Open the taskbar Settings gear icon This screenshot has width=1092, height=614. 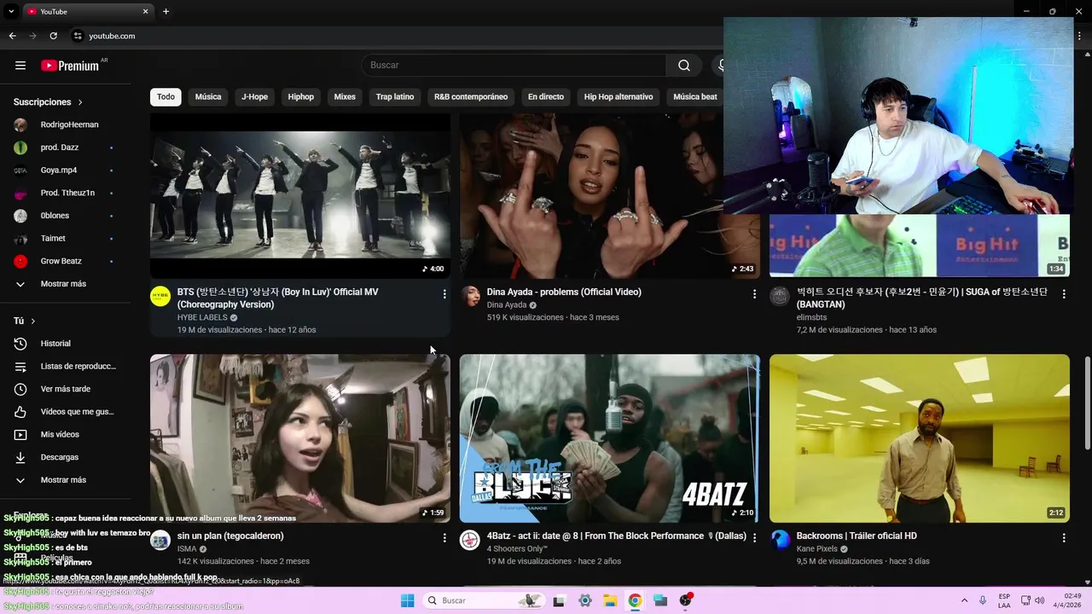(x=584, y=600)
